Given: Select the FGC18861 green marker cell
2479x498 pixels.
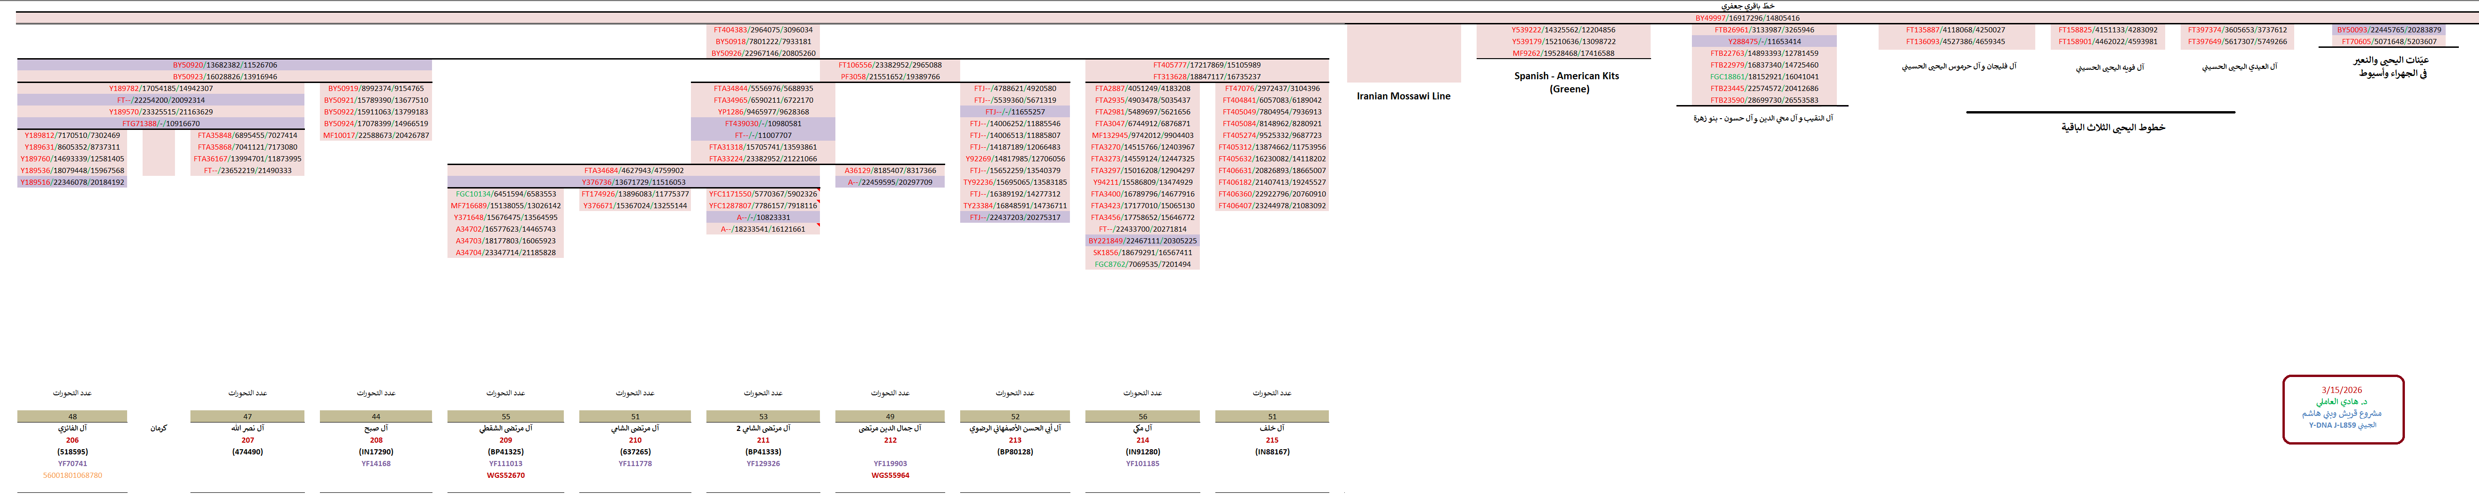Looking at the screenshot, I should click(x=1763, y=77).
